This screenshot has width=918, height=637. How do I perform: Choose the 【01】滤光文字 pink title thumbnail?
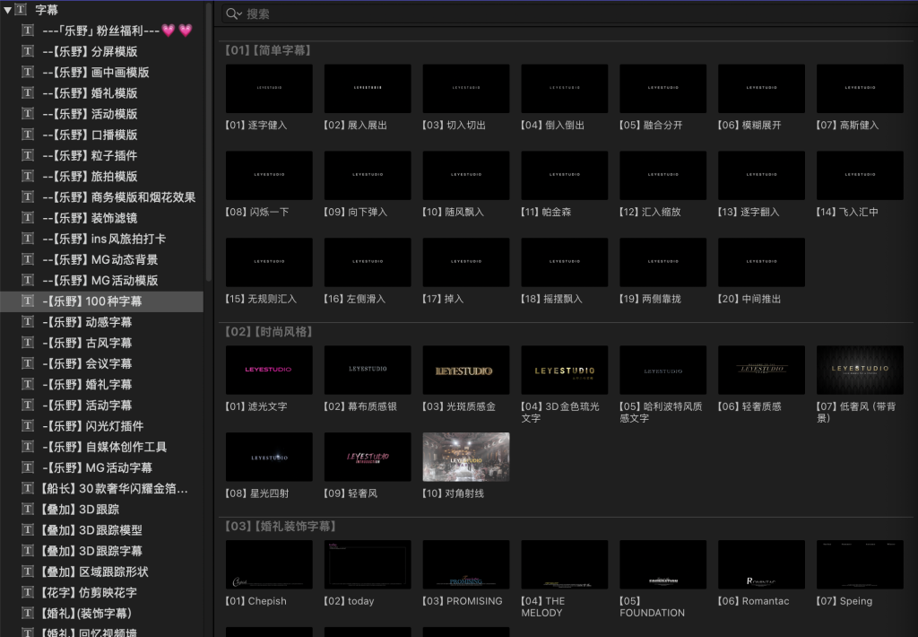pos(269,370)
